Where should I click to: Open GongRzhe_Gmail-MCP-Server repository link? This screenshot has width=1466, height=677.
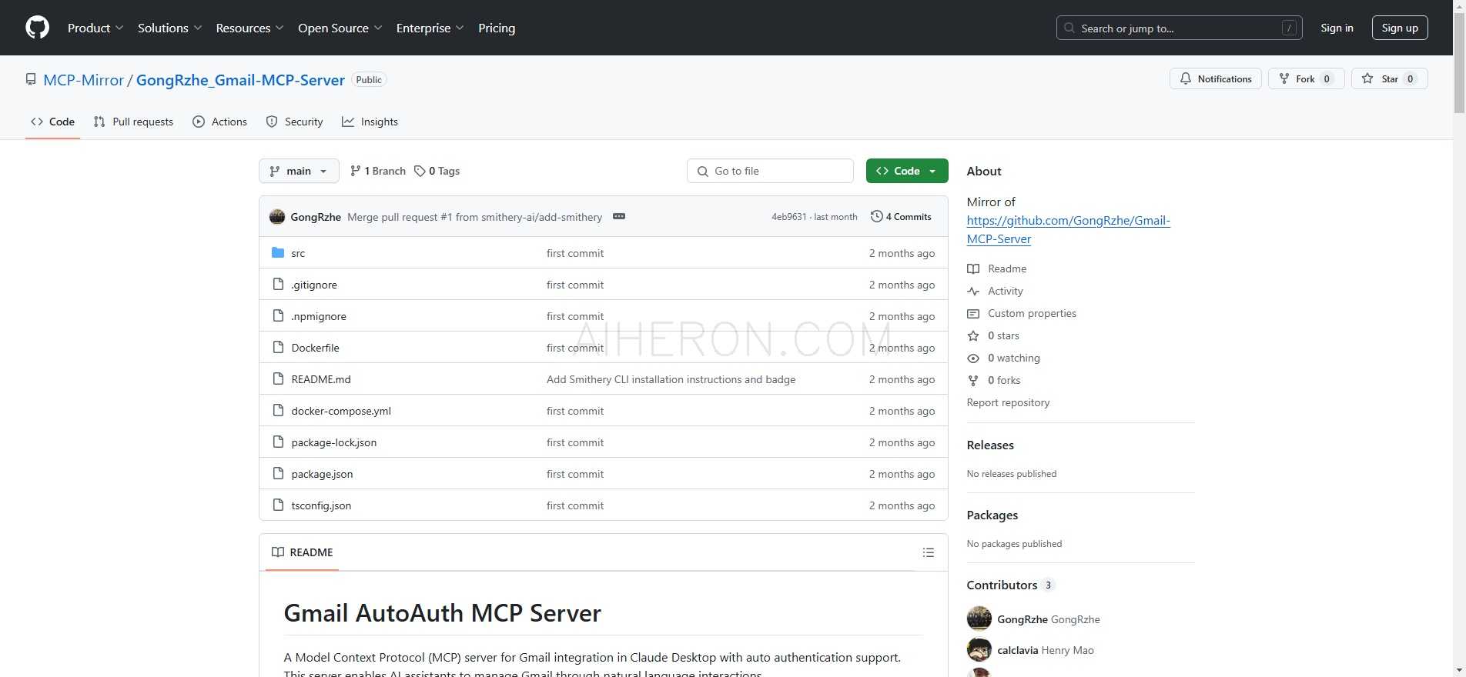click(x=240, y=80)
